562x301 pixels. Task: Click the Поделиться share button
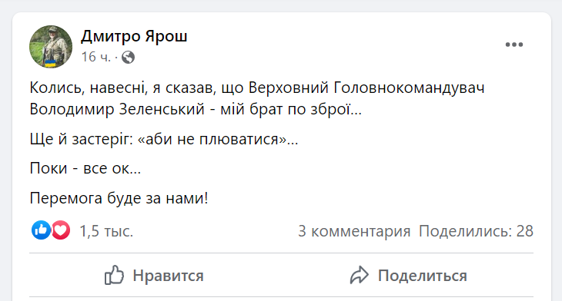pyautogui.click(x=408, y=276)
